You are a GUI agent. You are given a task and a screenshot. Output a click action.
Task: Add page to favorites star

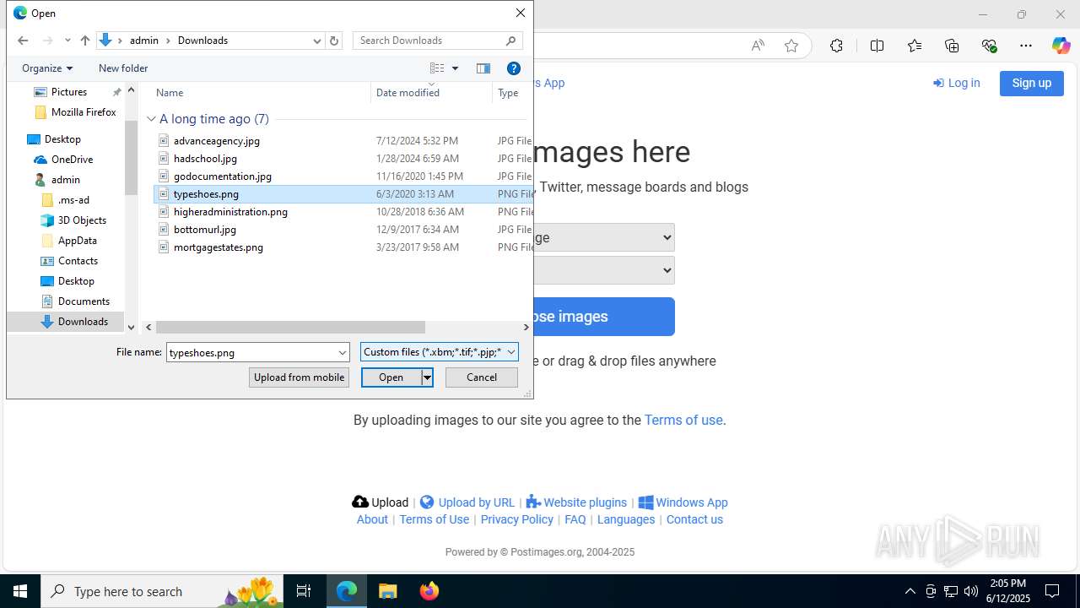791,46
